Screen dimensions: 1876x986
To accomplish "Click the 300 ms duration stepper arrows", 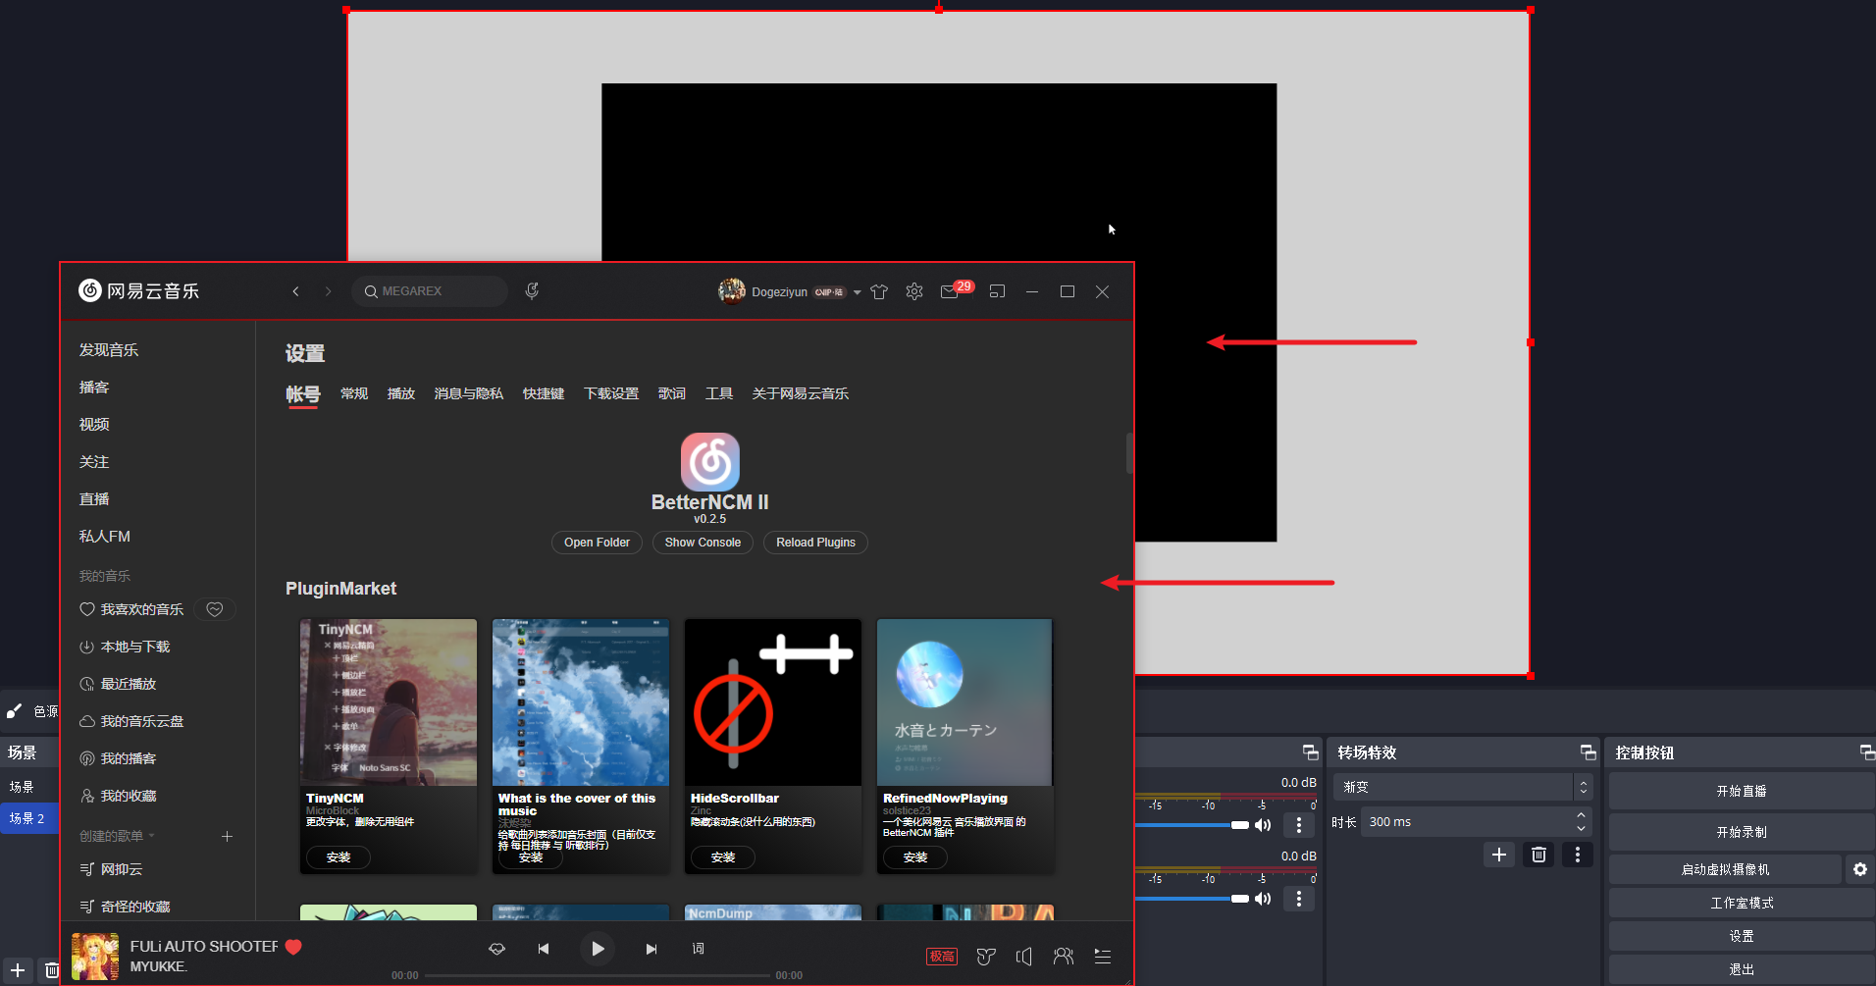I will pyautogui.click(x=1581, y=822).
